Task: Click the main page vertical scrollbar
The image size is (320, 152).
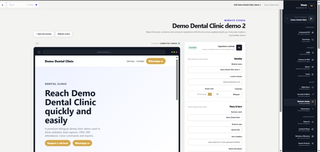Action: [281, 61]
